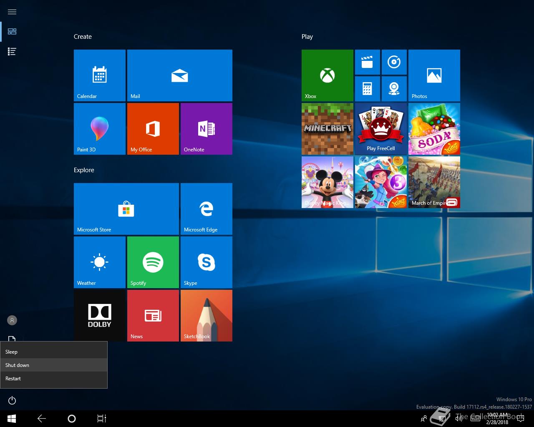534x427 pixels.
Task: Open Task View on taskbar
Action: (102, 419)
